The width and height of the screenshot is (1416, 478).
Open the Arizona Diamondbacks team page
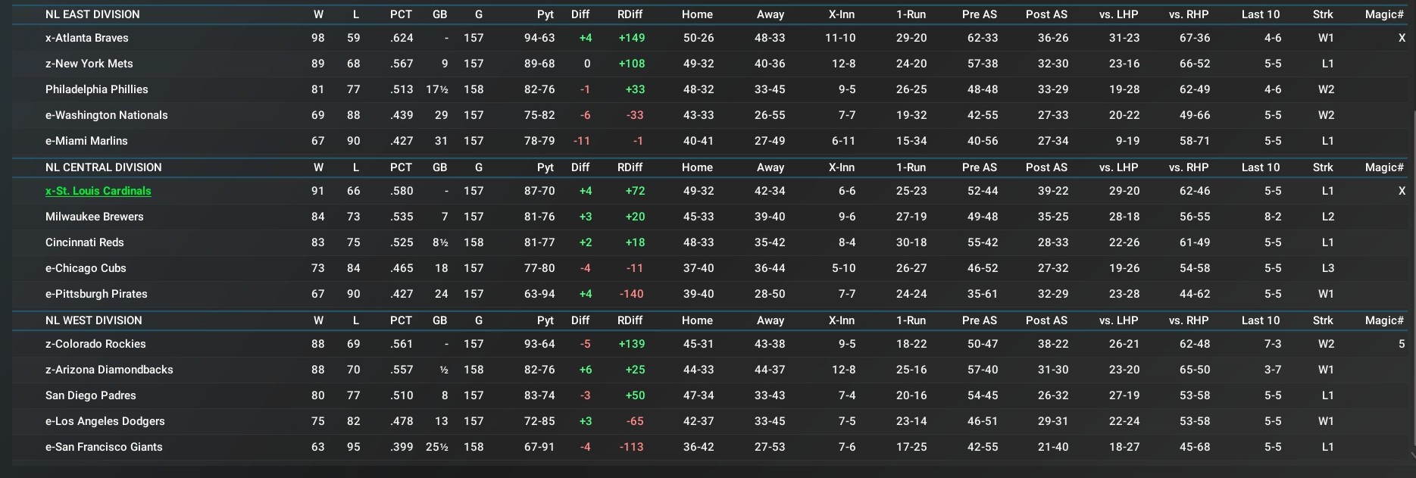click(109, 370)
